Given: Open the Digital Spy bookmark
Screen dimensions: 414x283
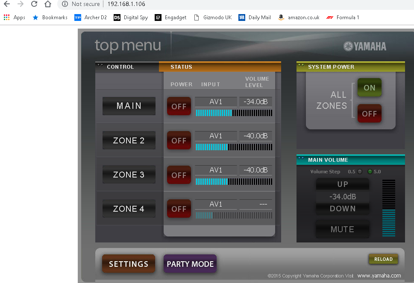Looking at the screenshot, I should pyautogui.click(x=131, y=18).
